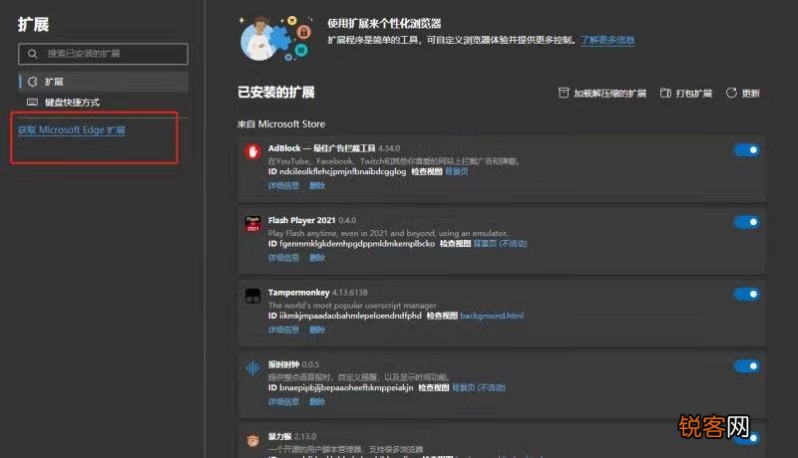
Task: Click the pack extension icon
Action: (665, 93)
